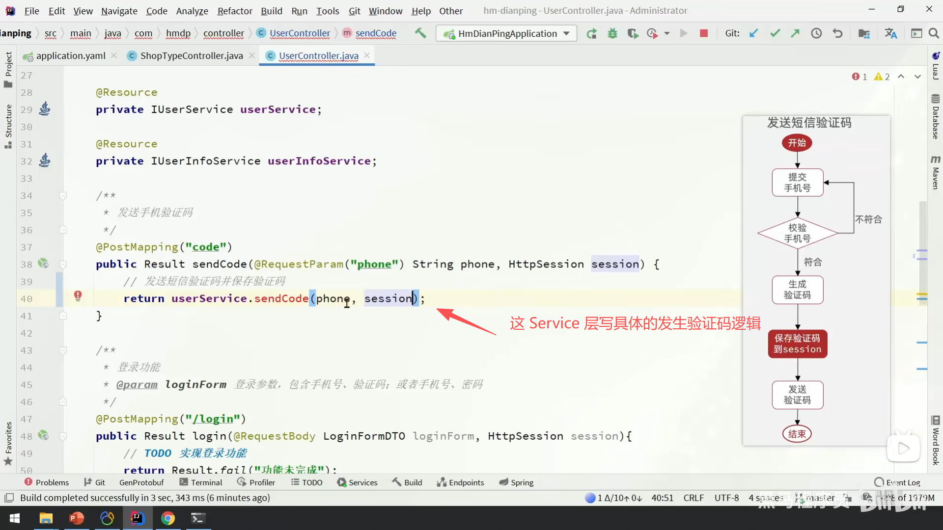
Task: Collapse the sendCode method fold on line 38
Action: click(63, 265)
